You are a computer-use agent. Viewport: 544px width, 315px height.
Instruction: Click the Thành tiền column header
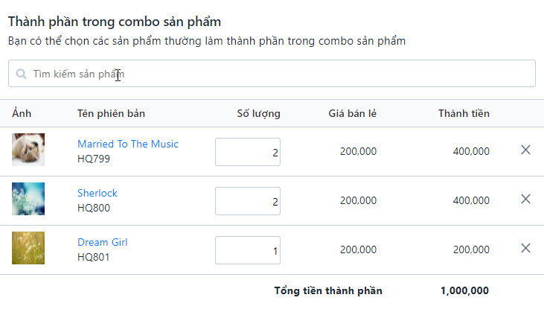pos(464,114)
